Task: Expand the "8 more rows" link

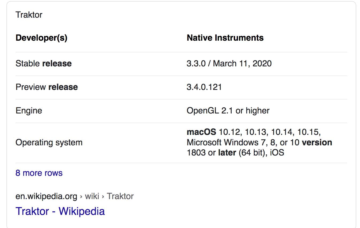Action: pos(39,173)
